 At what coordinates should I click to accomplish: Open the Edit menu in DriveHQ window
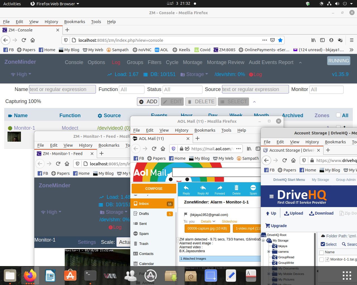click(x=280, y=142)
